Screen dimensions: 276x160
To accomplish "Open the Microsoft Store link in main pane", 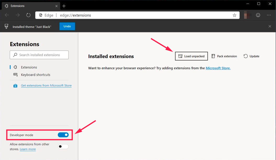I will 218,68.
